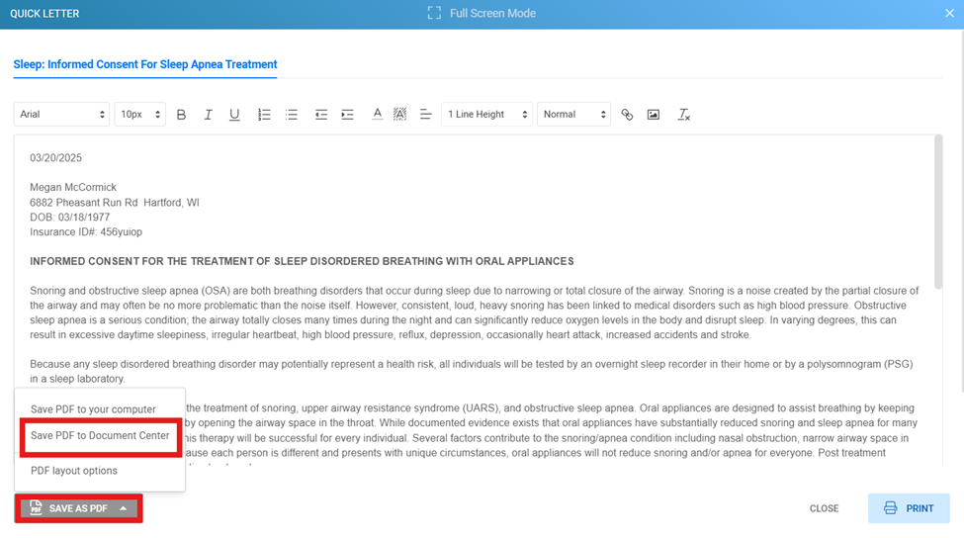Screen dimensions: 964x538
Task: Click the address line 6882 Pheasant Run Rd
Action: pyautogui.click(x=115, y=203)
